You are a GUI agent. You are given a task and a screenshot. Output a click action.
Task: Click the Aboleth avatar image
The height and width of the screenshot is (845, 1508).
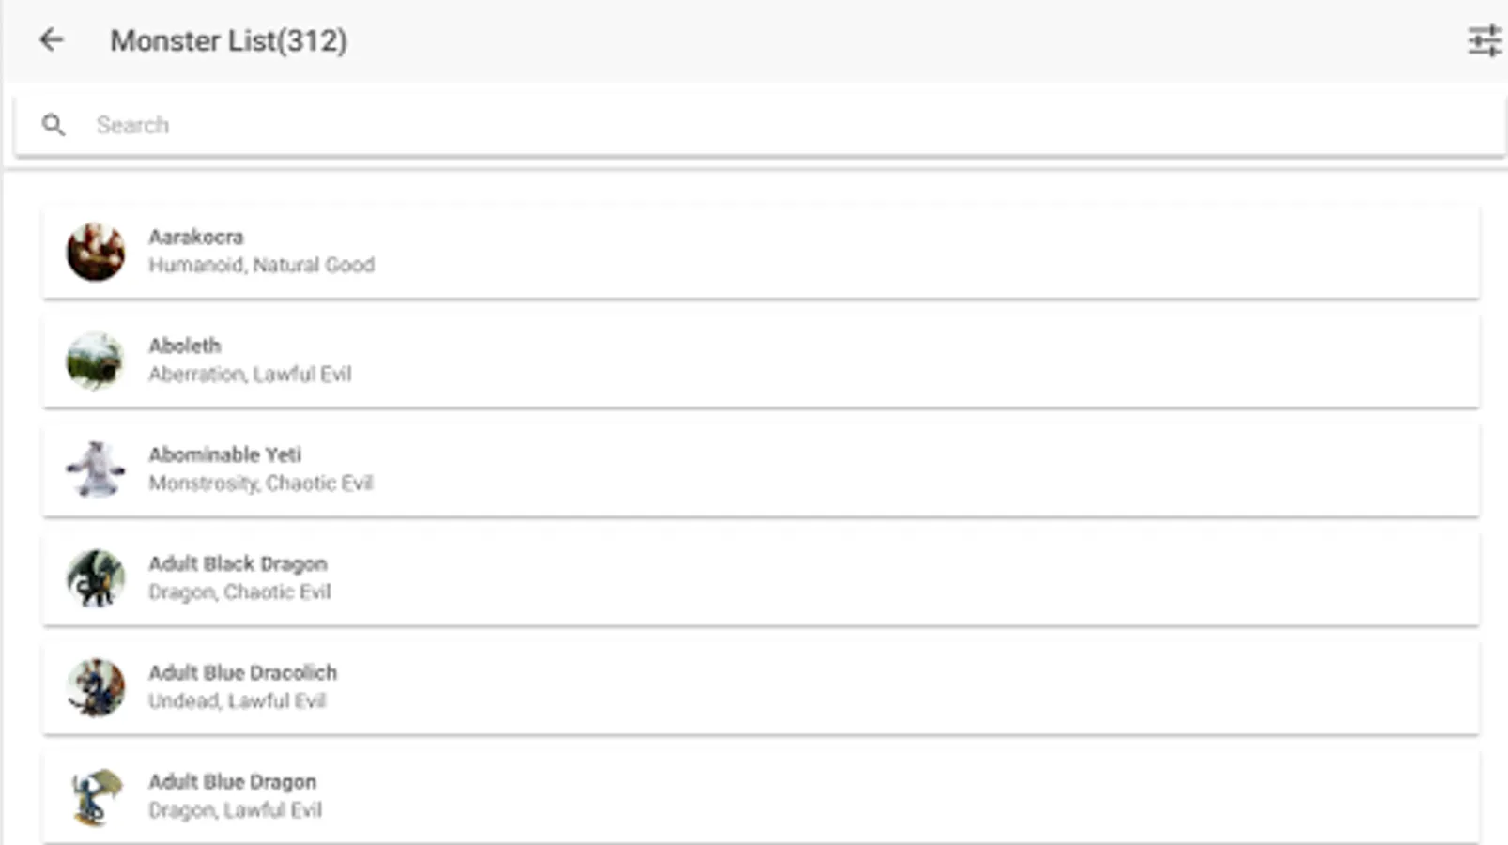pyautogui.click(x=96, y=361)
